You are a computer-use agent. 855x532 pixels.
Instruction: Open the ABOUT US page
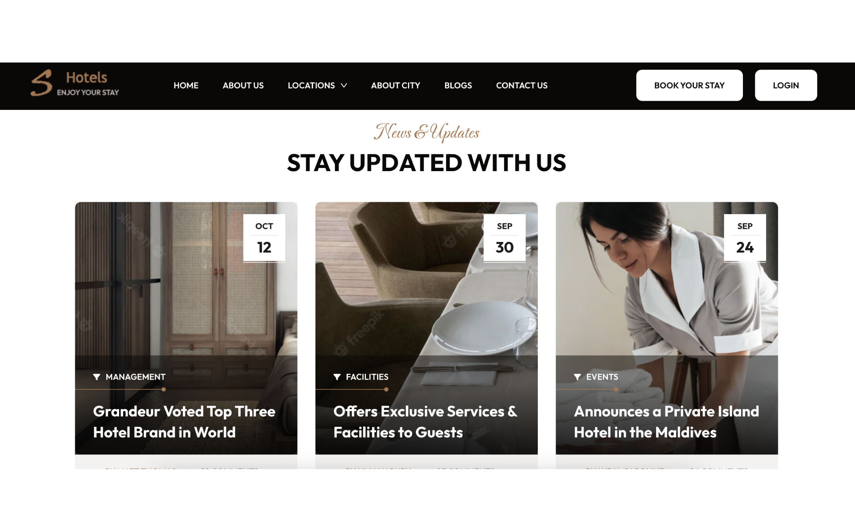click(x=243, y=86)
